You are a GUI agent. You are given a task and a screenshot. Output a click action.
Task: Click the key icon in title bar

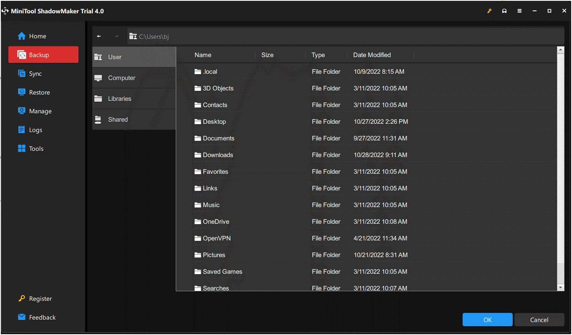489,11
